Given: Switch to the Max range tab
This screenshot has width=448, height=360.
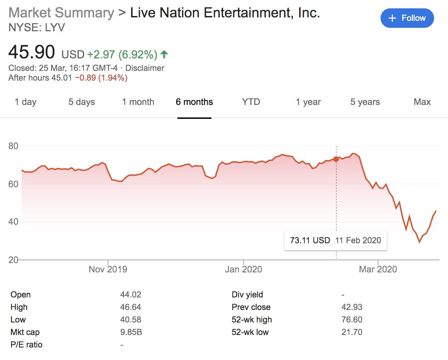Looking at the screenshot, I should (422, 102).
